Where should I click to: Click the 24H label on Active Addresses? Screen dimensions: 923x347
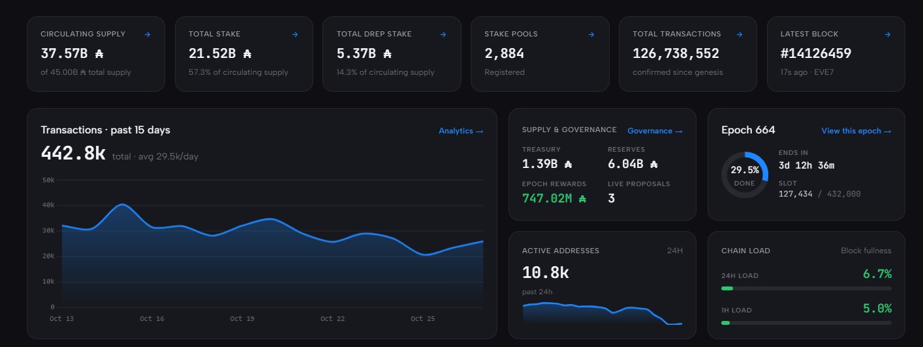(x=675, y=251)
